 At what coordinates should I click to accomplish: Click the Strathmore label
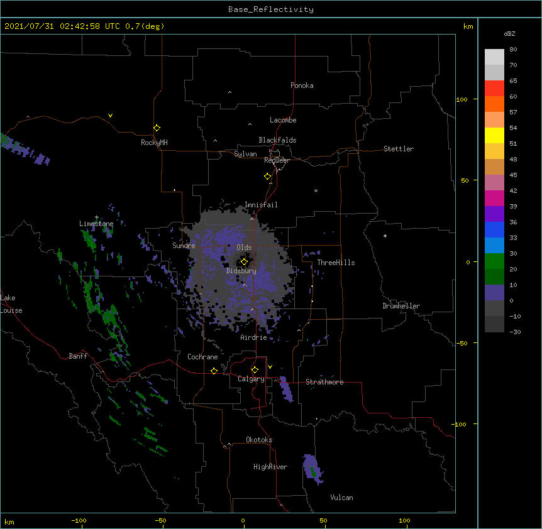(x=324, y=382)
